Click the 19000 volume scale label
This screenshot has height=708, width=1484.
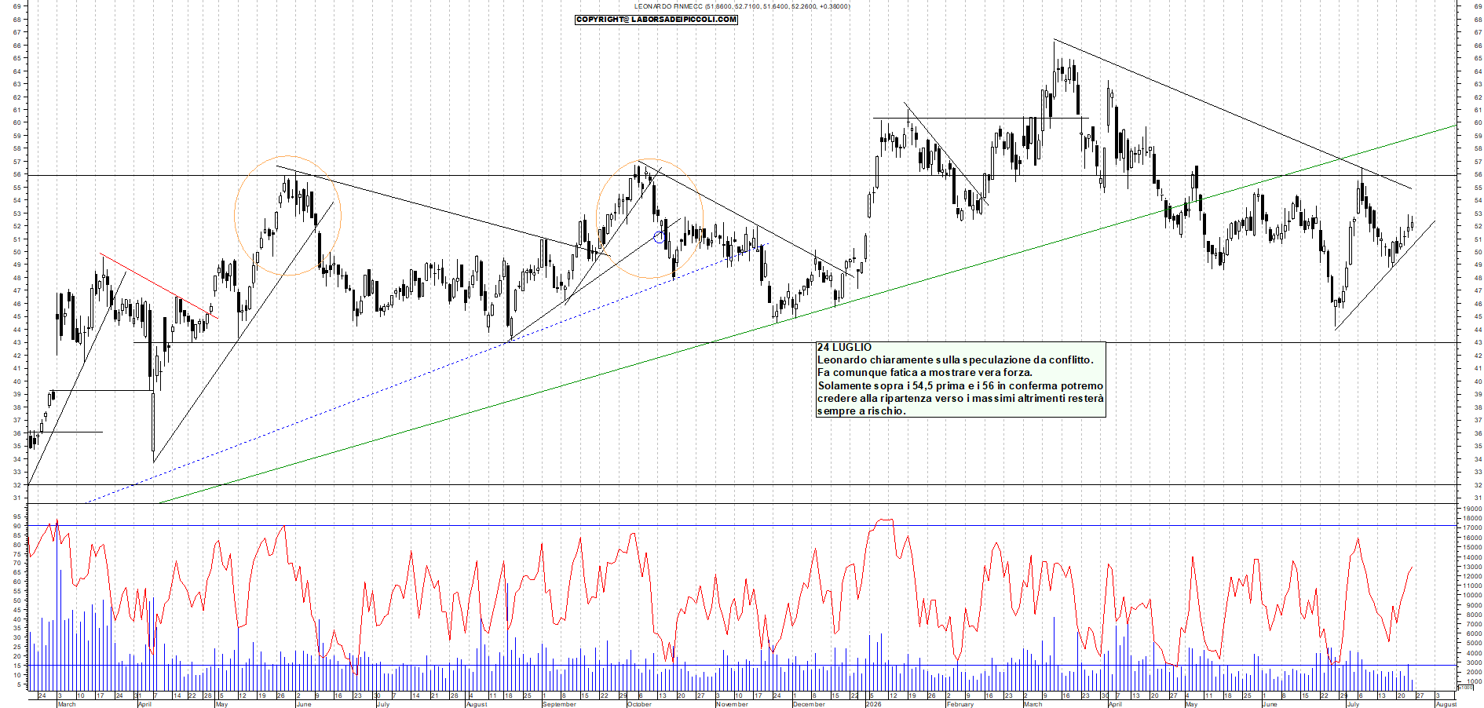pos(1471,509)
